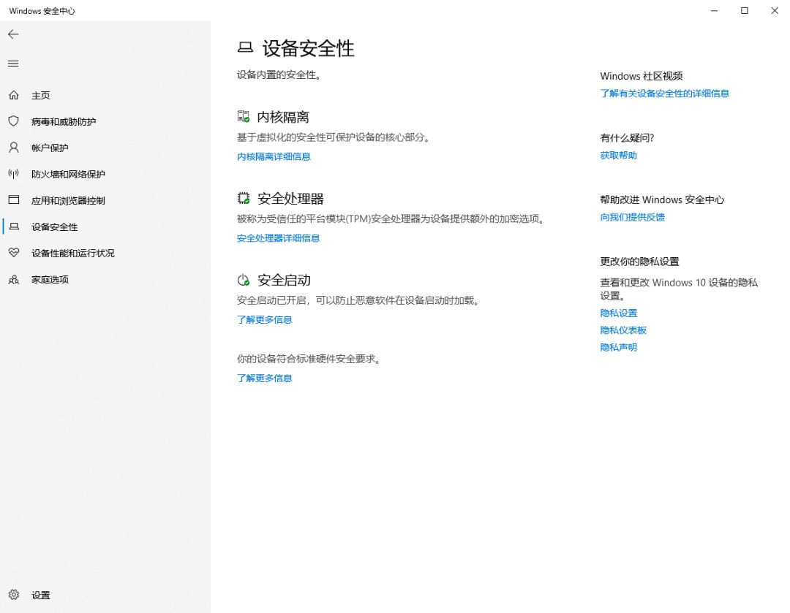The width and height of the screenshot is (790, 613).
Task: Click the app and browser control window icon
Action: 14,199
